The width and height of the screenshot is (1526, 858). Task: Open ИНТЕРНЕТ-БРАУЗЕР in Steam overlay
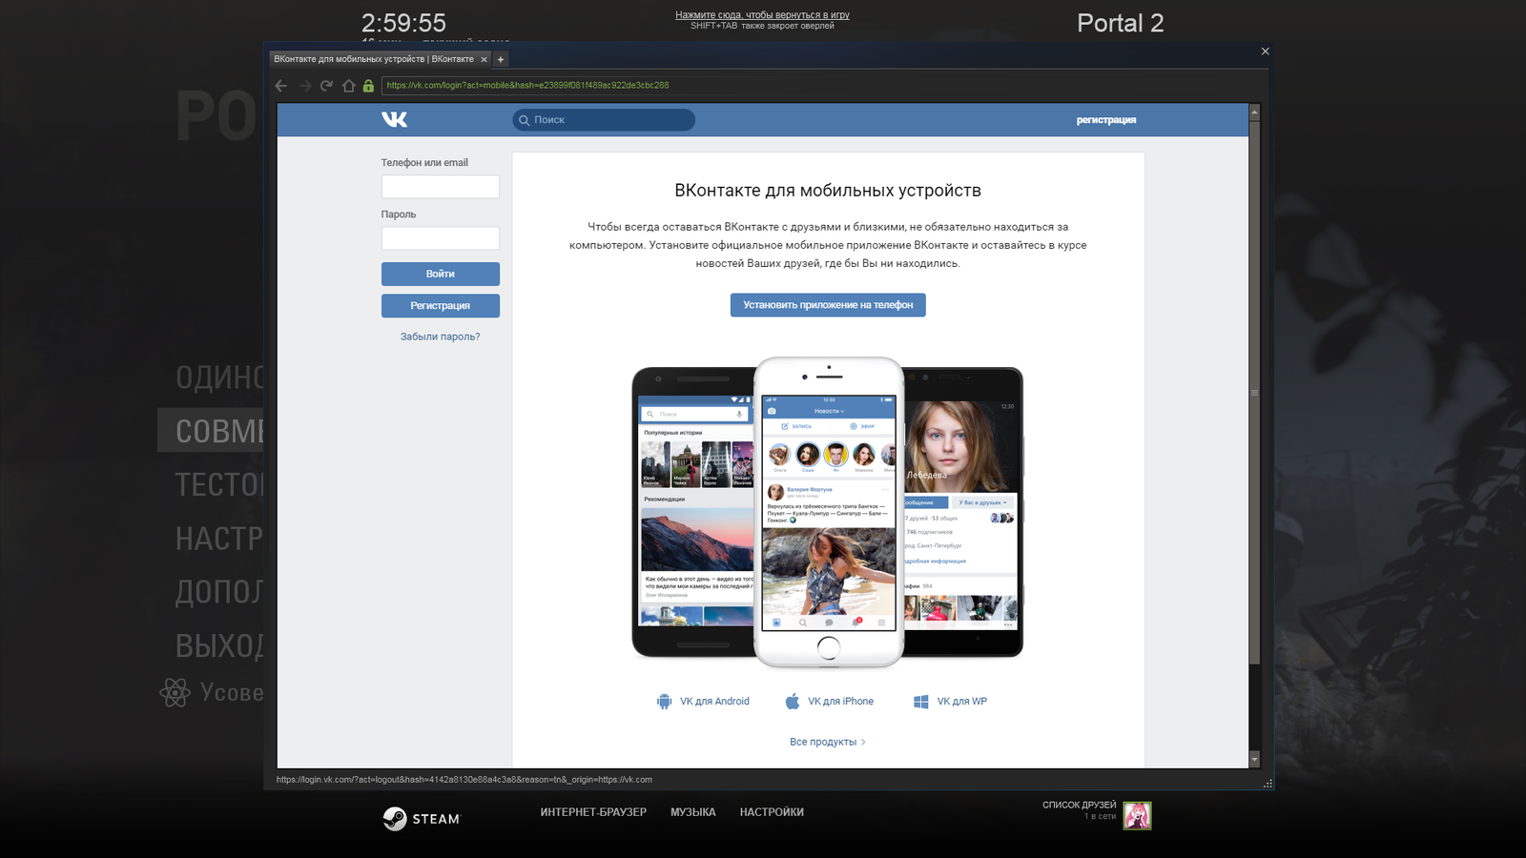coord(593,812)
